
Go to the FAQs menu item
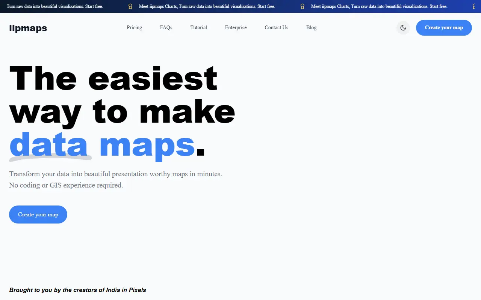(166, 27)
